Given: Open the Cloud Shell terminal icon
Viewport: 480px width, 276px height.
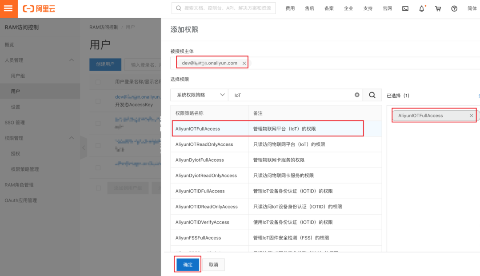Looking at the screenshot, I should coord(405,8).
